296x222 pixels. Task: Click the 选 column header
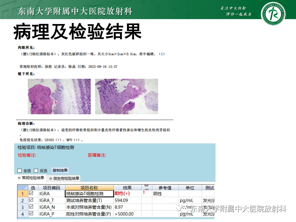[x=33, y=188]
